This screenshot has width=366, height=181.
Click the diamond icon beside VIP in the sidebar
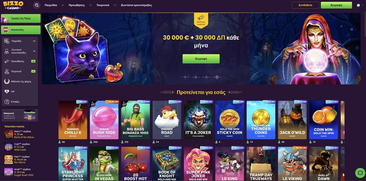[x=7, y=92]
